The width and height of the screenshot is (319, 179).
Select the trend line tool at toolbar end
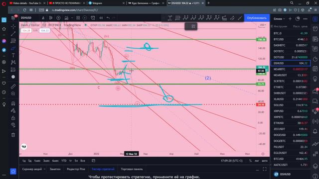point(240,18)
